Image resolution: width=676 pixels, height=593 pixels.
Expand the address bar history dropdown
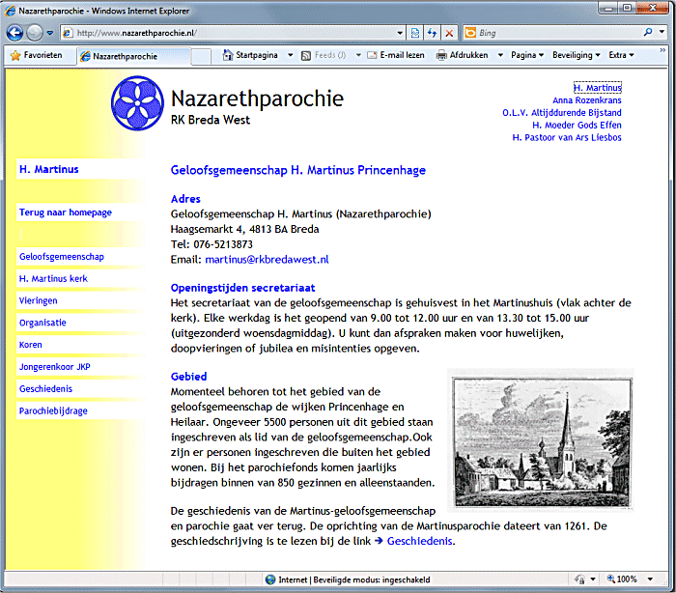pos(400,33)
